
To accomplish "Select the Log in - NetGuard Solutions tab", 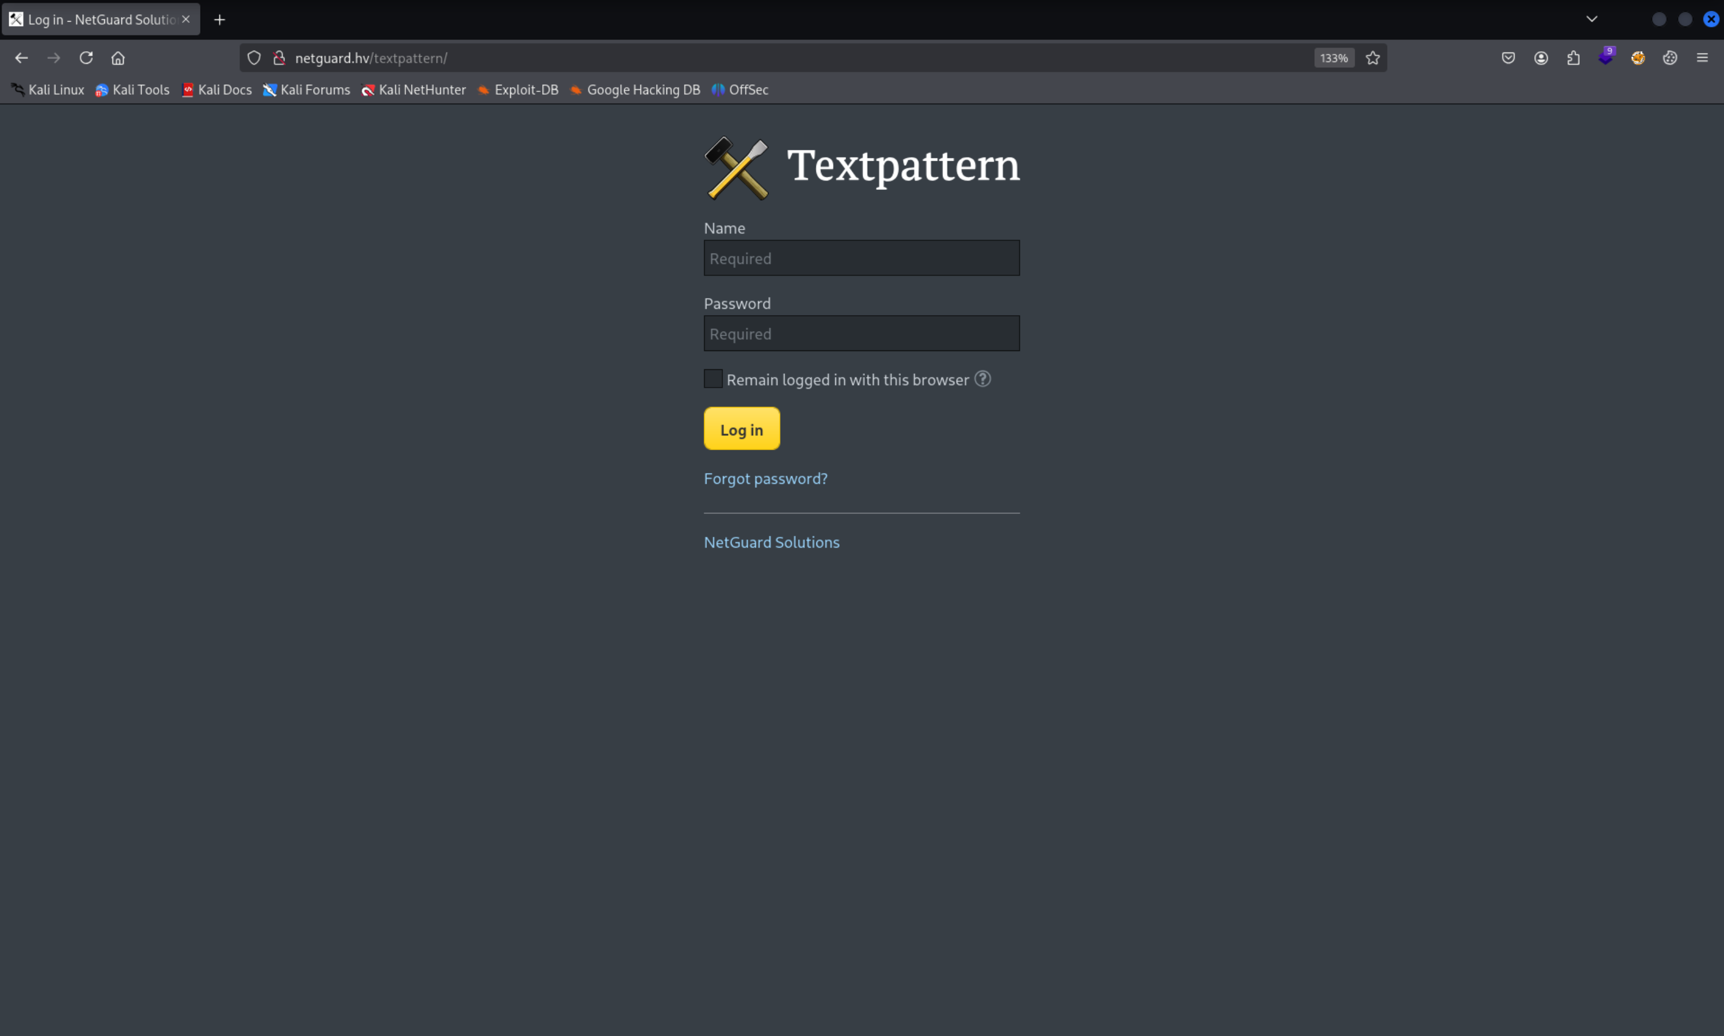I will pyautogui.click(x=100, y=19).
